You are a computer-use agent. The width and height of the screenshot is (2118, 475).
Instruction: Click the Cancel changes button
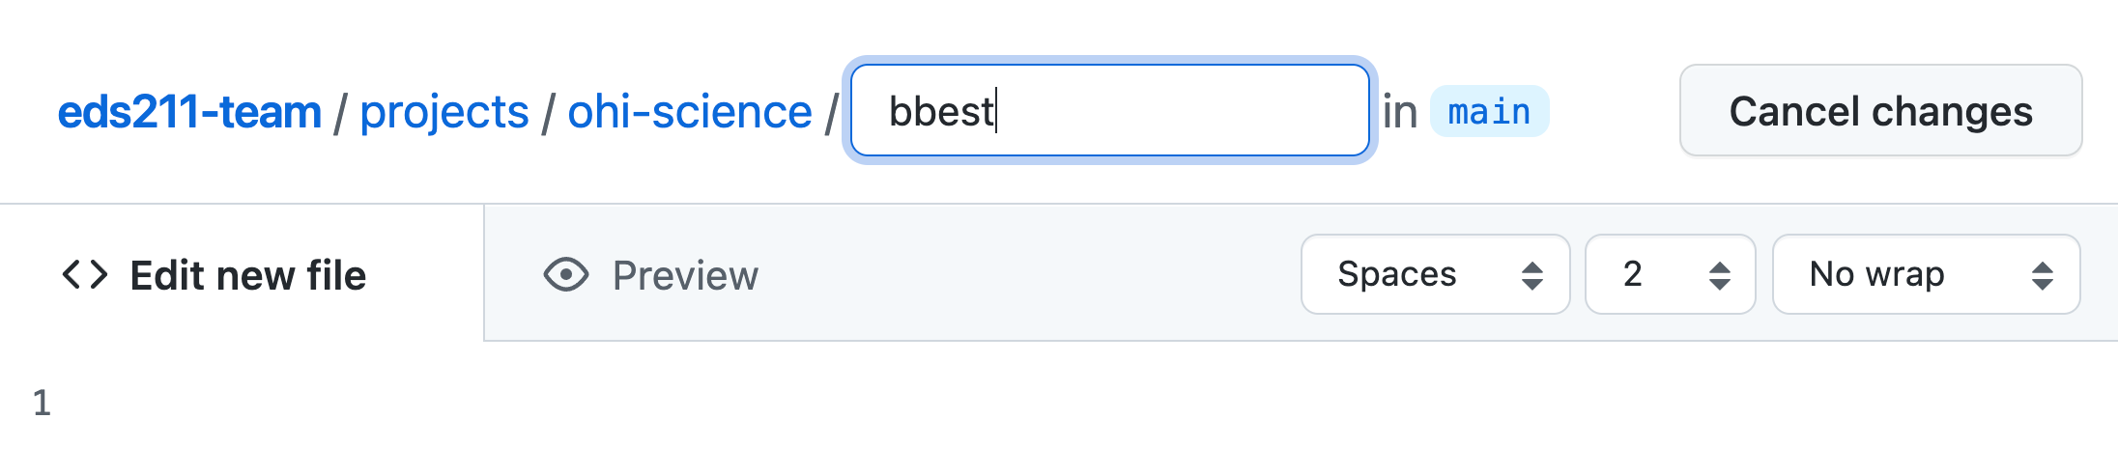pos(1881,110)
